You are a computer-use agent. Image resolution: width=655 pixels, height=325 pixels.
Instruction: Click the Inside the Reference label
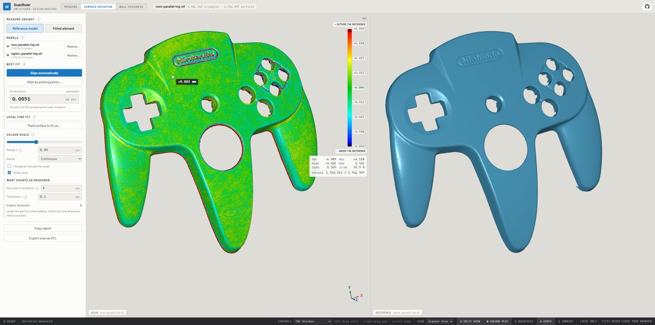coord(350,151)
